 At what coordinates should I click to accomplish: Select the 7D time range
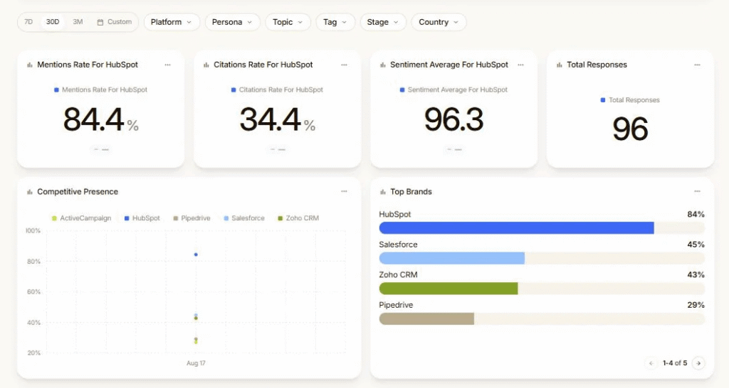28,22
